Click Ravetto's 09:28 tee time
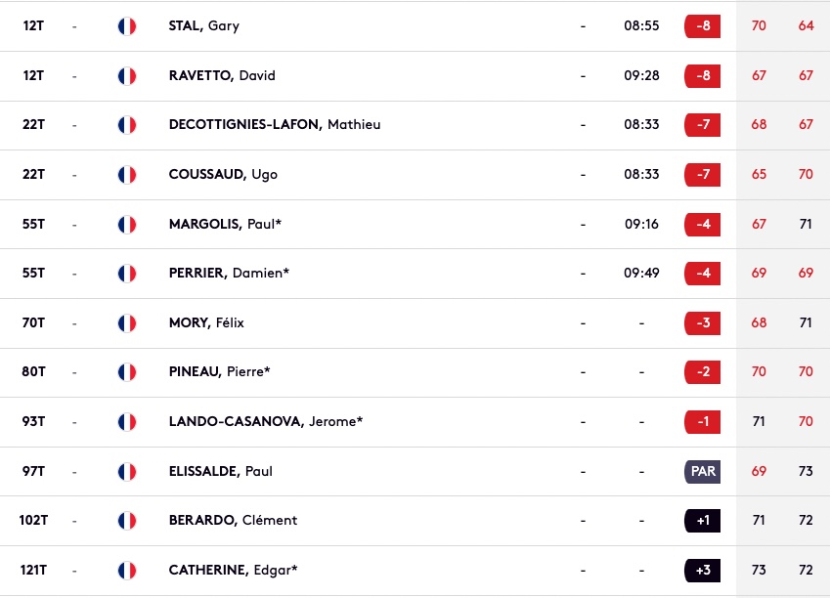The image size is (830, 598). pyautogui.click(x=641, y=75)
